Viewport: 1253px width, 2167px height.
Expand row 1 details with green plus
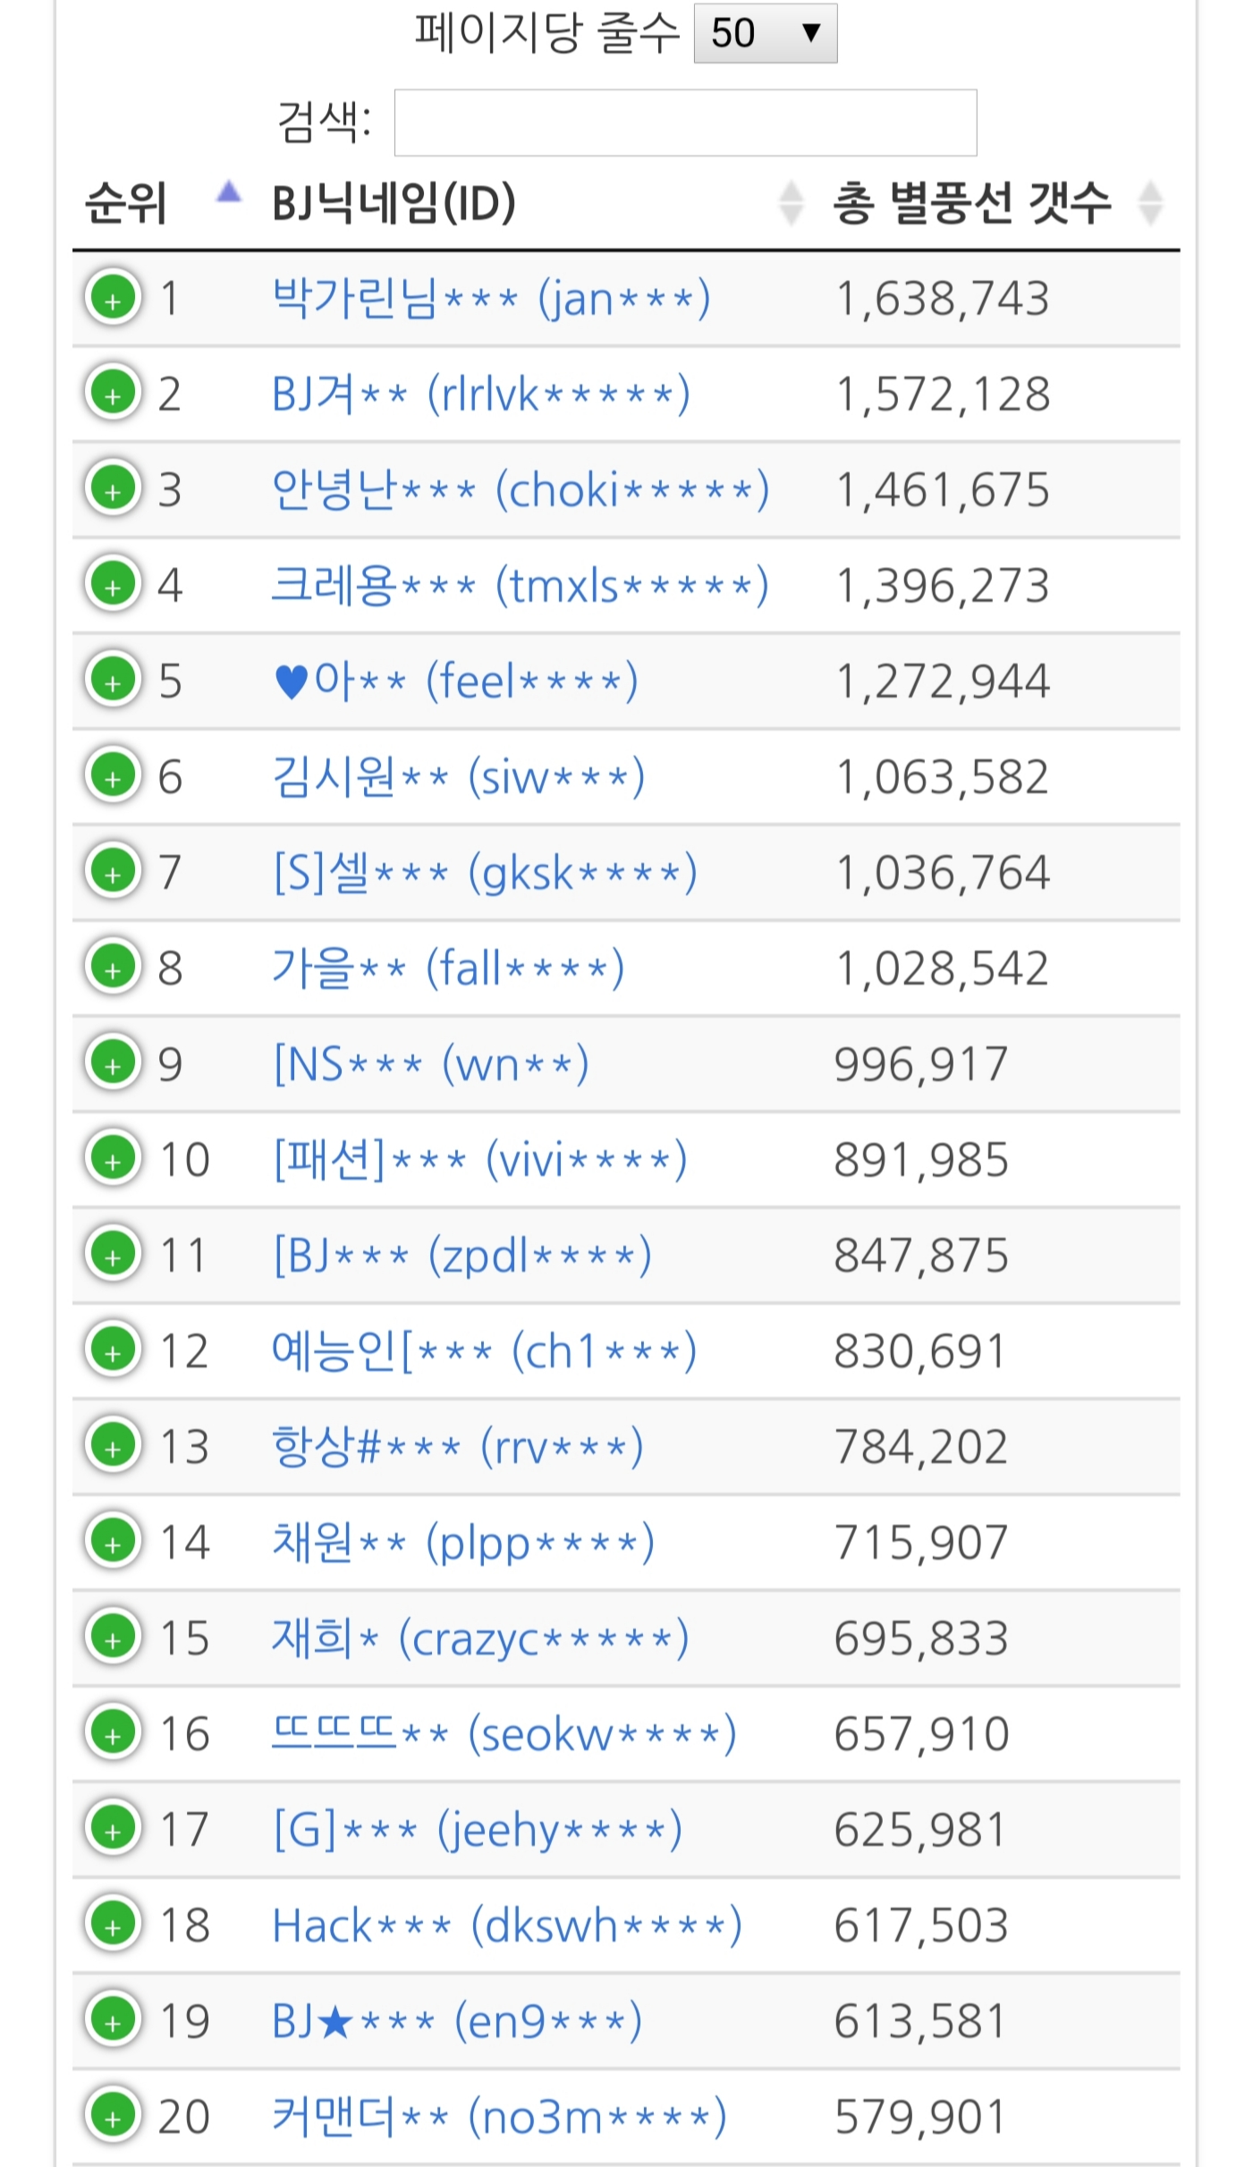(x=114, y=297)
